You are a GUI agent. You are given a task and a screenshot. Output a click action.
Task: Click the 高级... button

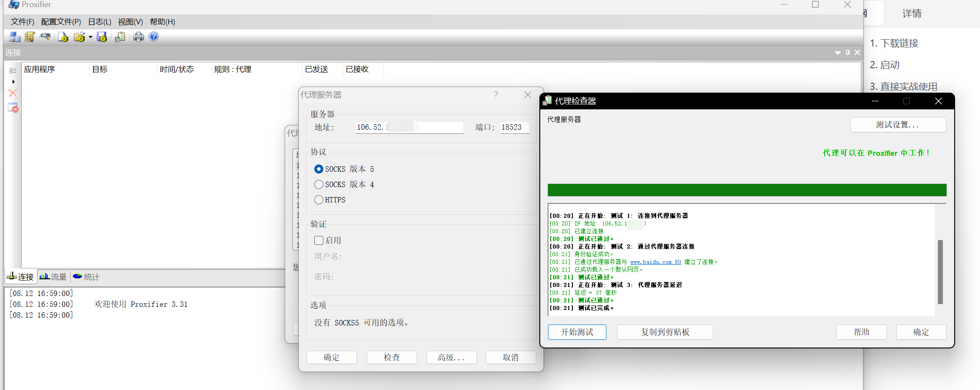coord(452,357)
